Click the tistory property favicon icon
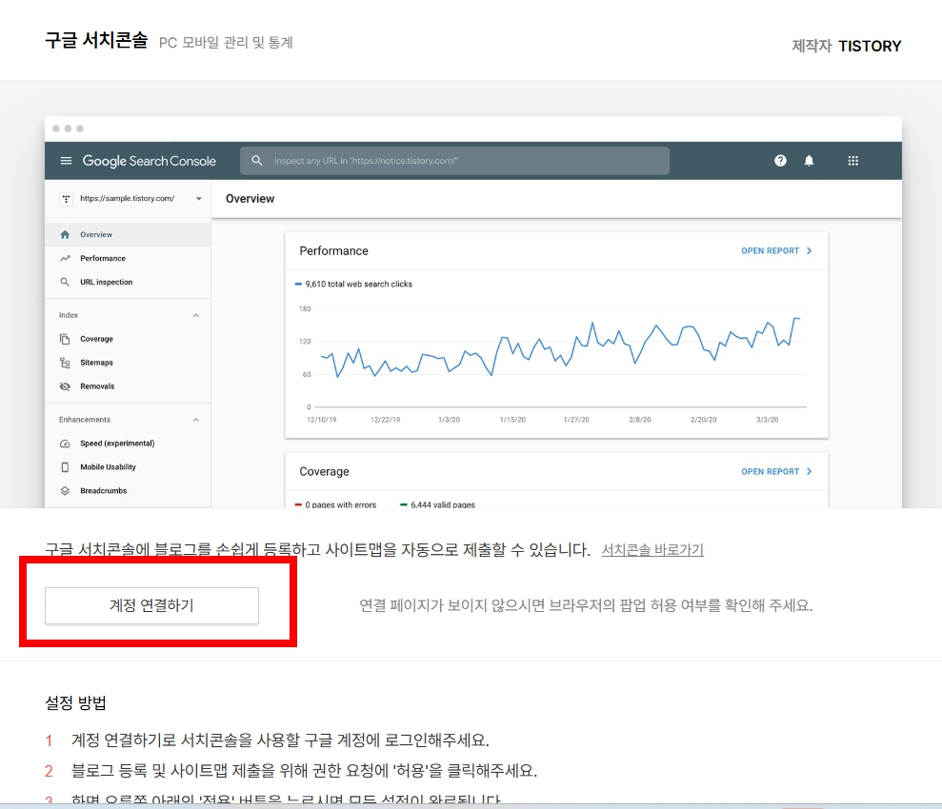This screenshot has width=942, height=809. point(66,199)
